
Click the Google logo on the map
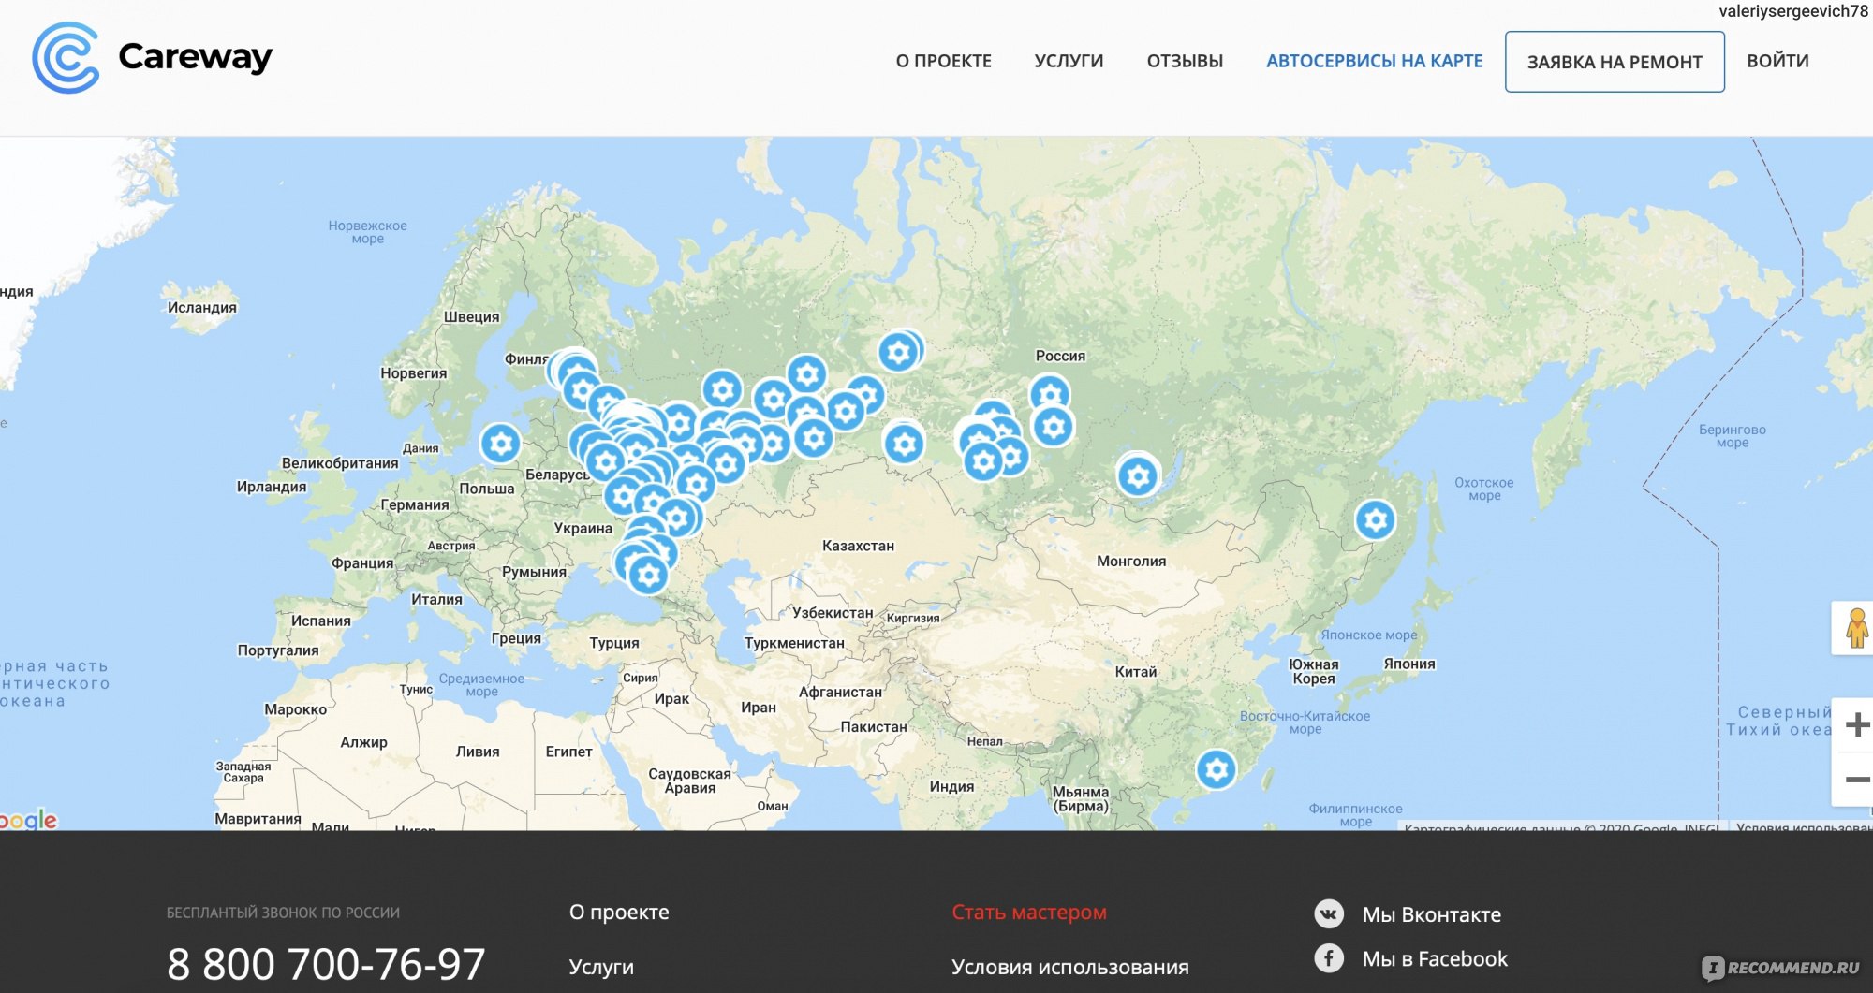[28, 821]
